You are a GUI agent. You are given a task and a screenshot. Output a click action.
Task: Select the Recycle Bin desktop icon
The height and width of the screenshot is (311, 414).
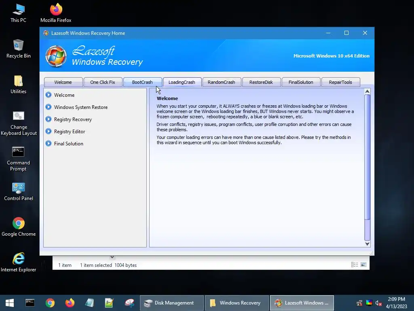coord(18,49)
